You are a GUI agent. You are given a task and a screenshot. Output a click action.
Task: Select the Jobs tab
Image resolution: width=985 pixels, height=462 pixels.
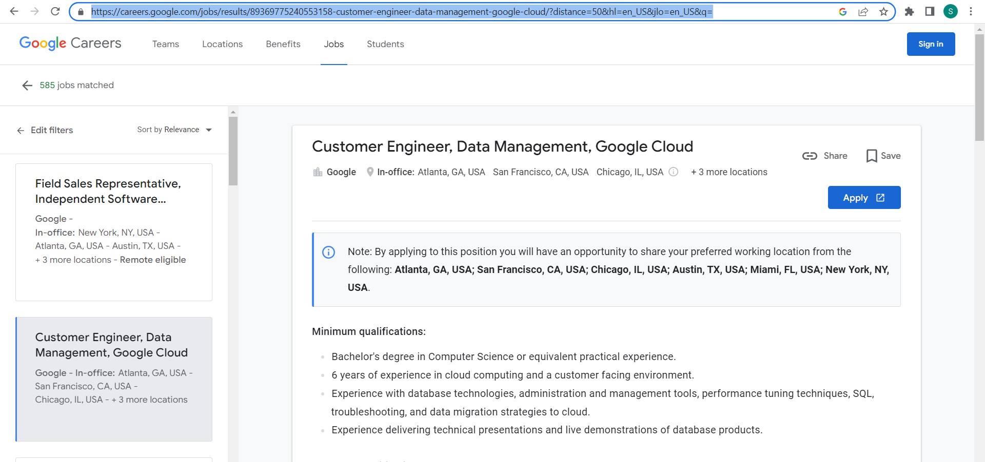pyautogui.click(x=334, y=44)
